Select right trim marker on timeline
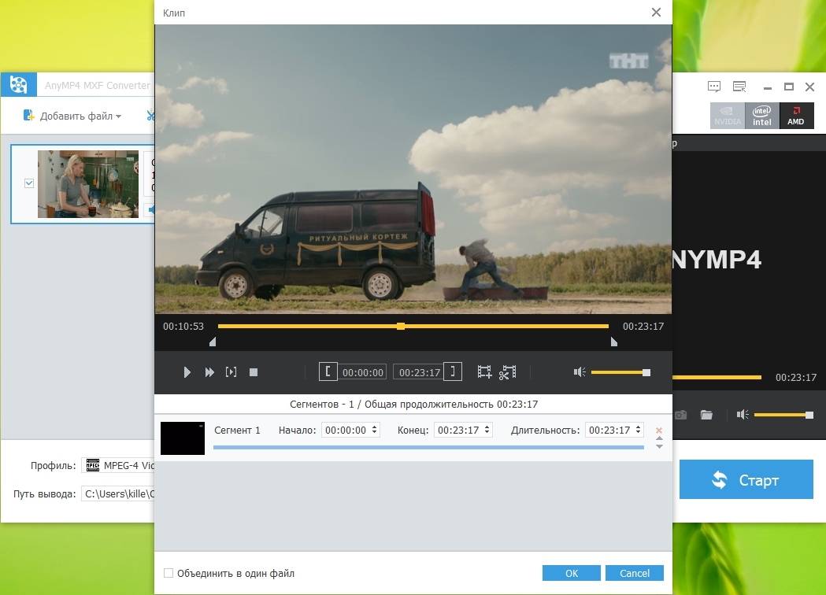 tap(613, 342)
